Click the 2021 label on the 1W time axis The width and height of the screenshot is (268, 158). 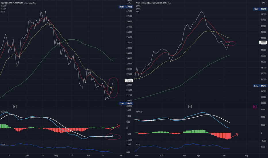click(x=162, y=156)
